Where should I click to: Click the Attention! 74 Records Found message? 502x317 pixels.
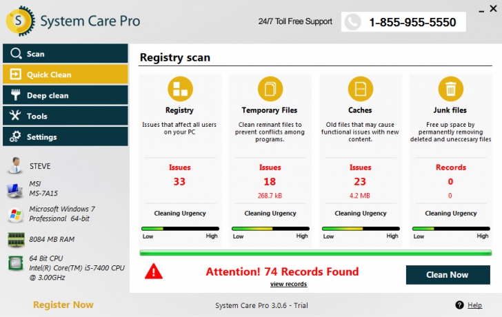(x=282, y=272)
